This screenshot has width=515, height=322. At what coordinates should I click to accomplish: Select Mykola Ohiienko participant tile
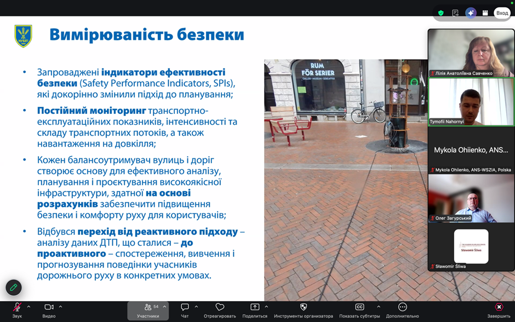471,150
